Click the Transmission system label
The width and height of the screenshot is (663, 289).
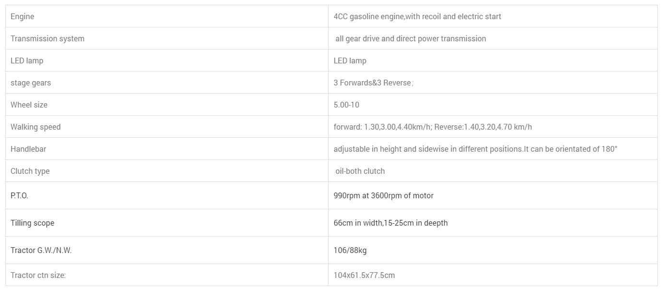click(47, 38)
